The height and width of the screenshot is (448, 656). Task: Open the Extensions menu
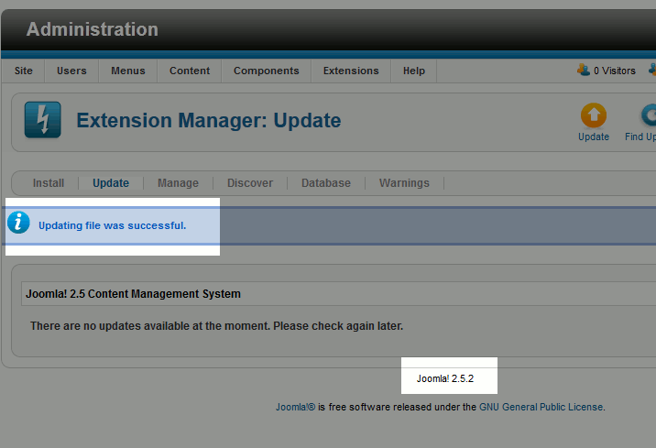click(351, 71)
